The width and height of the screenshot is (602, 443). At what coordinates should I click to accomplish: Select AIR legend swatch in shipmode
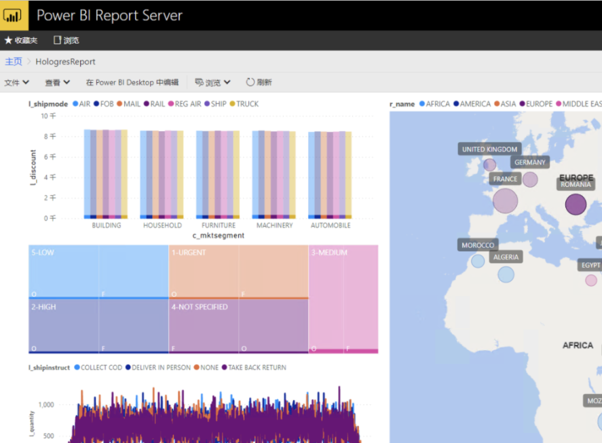(75, 104)
